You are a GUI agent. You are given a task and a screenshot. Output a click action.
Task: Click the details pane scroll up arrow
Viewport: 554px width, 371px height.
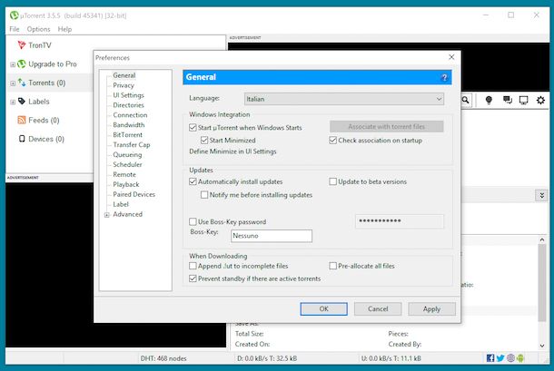pyautogui.click(x=542, y=239)
